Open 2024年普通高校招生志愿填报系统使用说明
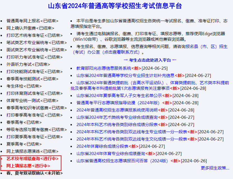 (117, 110)
